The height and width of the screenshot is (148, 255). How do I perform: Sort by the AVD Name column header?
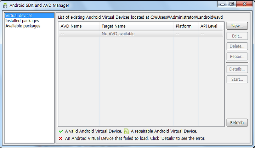(x=79, y=26)
